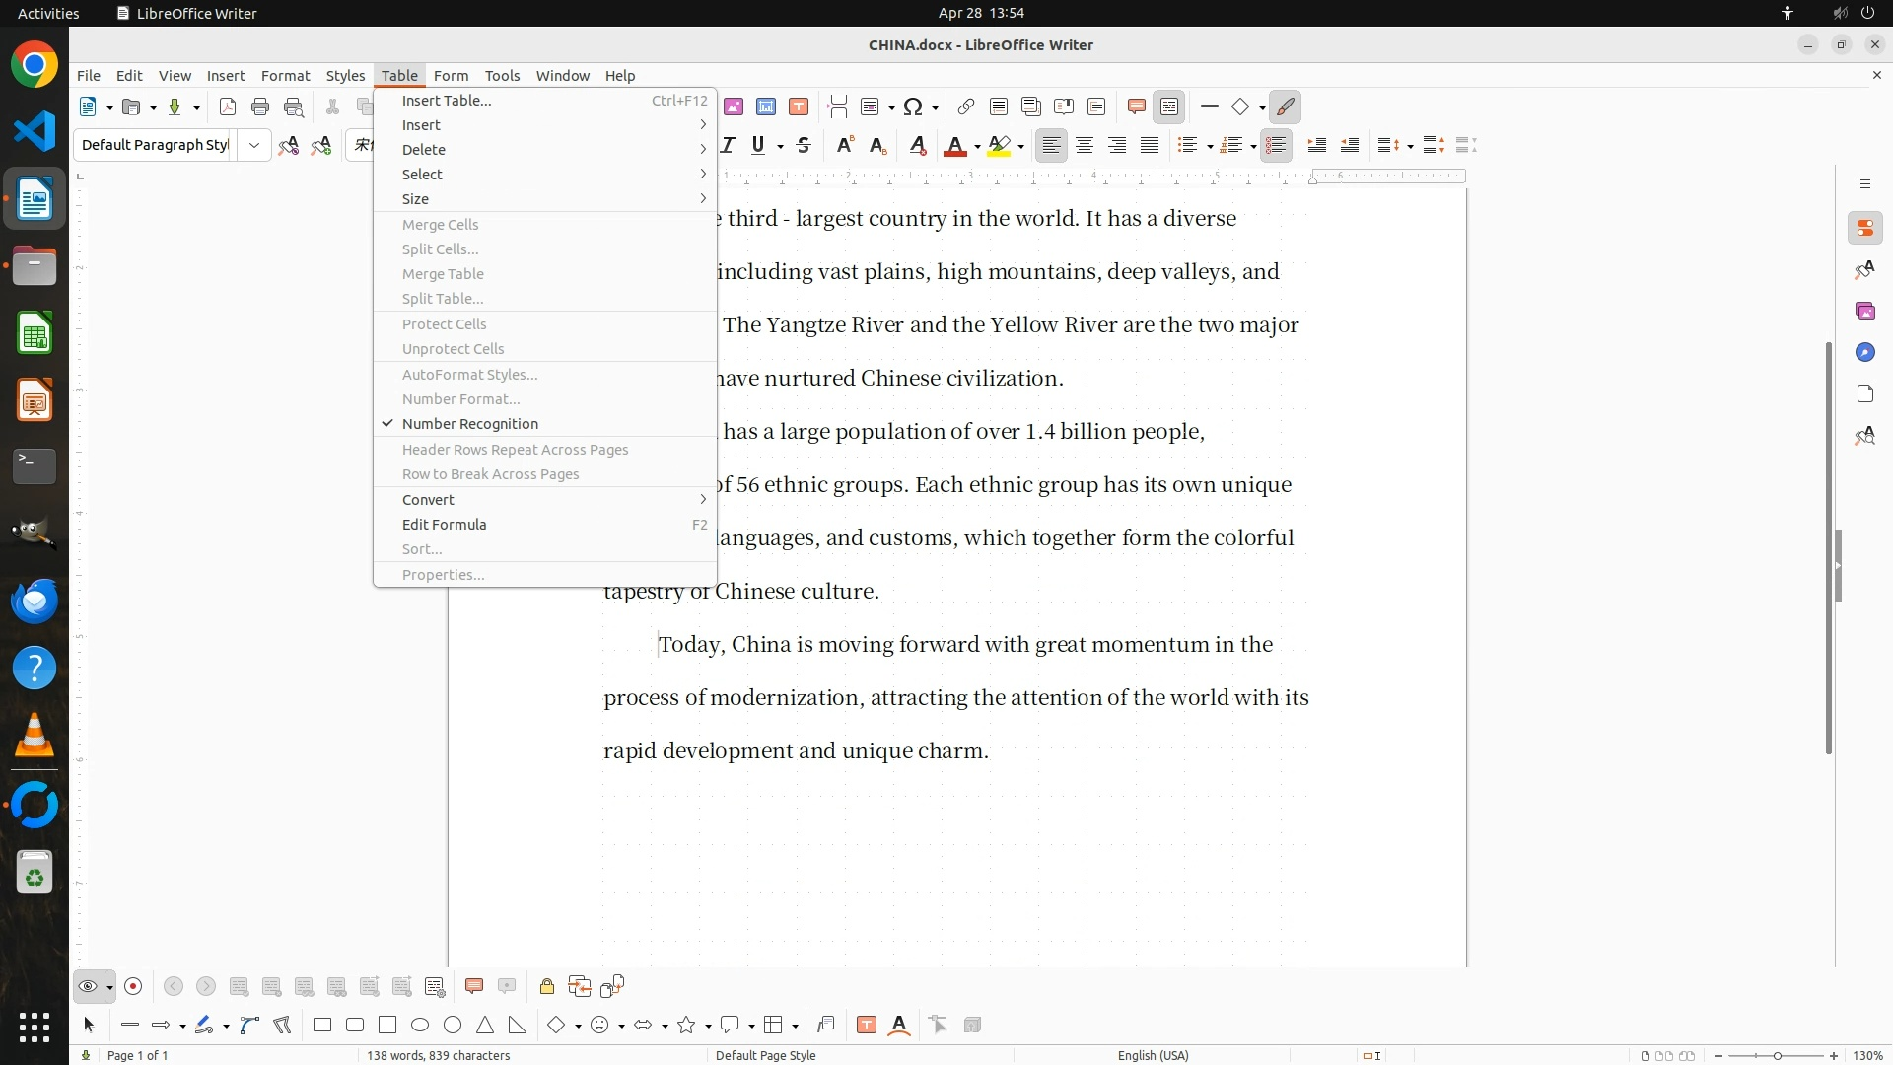Apply Strikethrough formatting icon

click(804, 146)
